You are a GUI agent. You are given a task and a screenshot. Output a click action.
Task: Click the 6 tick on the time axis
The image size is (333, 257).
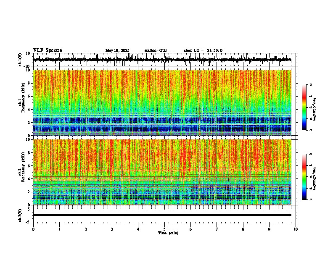[x=191, y=229]
